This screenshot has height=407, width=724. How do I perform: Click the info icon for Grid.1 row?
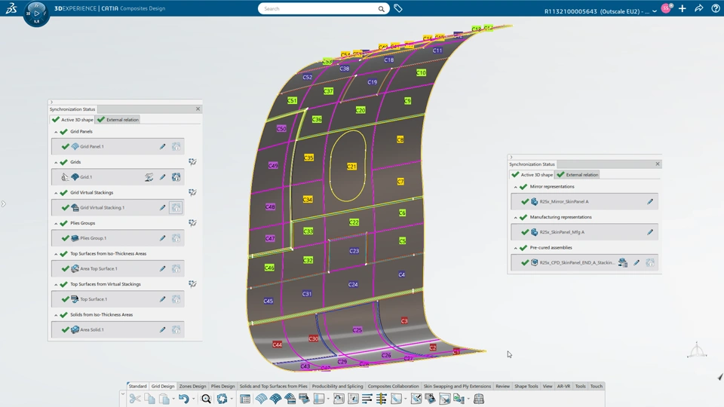(176, 176)
